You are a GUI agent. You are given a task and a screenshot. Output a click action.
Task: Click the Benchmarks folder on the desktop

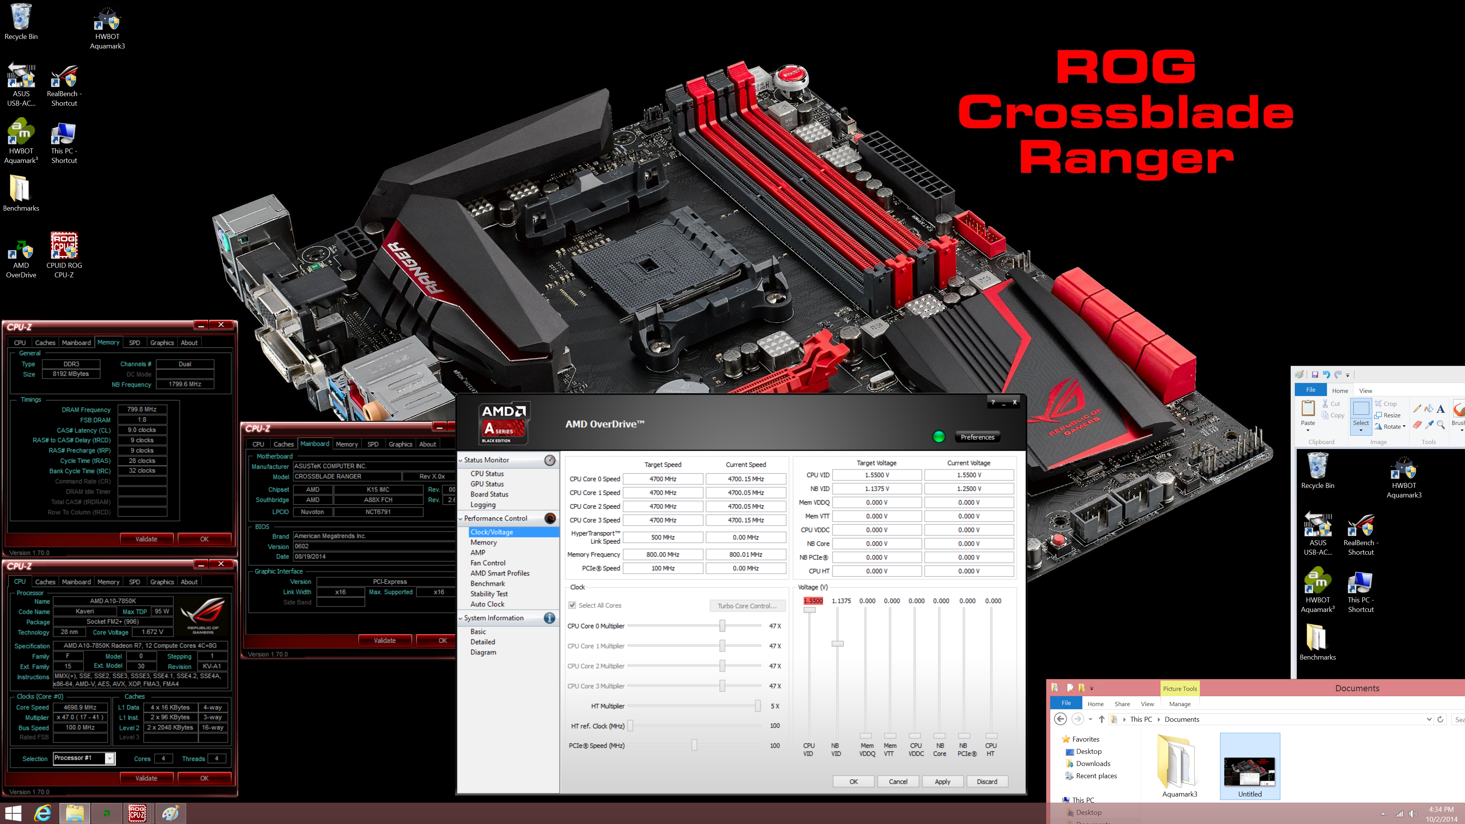(21, 193)
